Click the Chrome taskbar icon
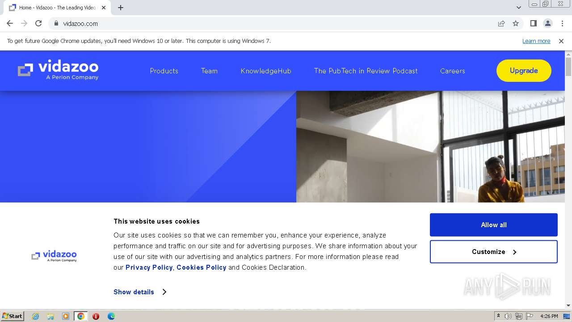Screen dimensions: 572x322 tap(80, 316)
